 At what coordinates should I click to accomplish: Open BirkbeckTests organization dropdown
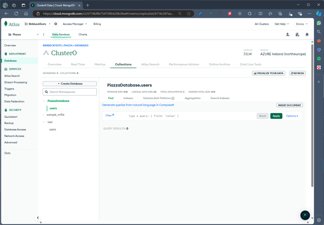point(38,24)
